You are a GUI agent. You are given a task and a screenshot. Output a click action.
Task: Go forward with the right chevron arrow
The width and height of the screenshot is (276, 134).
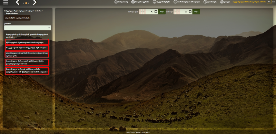(x=35, y=2)
